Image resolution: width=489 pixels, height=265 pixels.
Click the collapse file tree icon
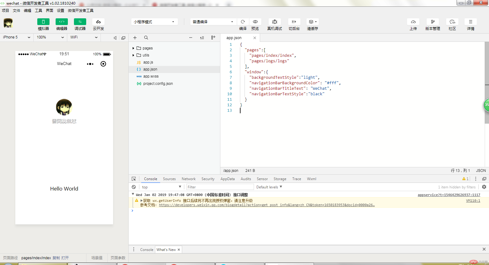[202, 38]
